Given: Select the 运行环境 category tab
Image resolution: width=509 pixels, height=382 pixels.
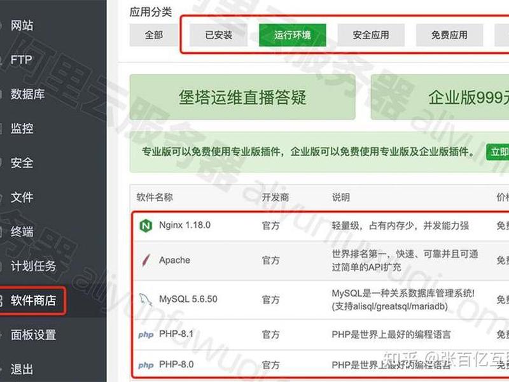Looking at the screenshot, I should 293,35.
